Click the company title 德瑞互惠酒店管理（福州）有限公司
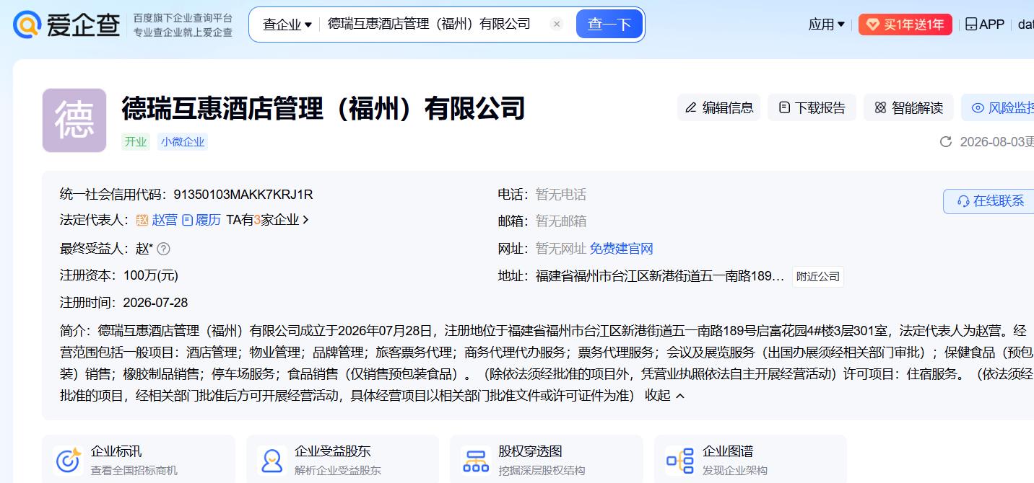1034x483 pixels. (x=323, y=108)
